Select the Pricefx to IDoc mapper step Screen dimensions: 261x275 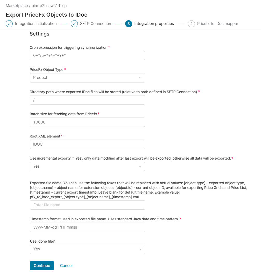coord(217,24)
